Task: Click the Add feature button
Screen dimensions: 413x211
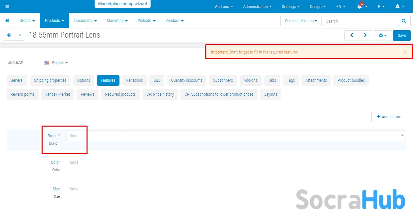Action: (x=388, y=117)
